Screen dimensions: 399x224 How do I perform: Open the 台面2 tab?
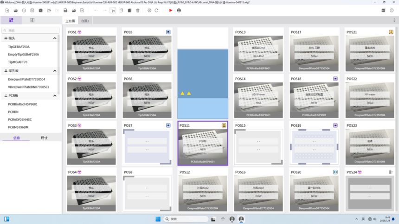pyautogui.click(x=85, y=21)
